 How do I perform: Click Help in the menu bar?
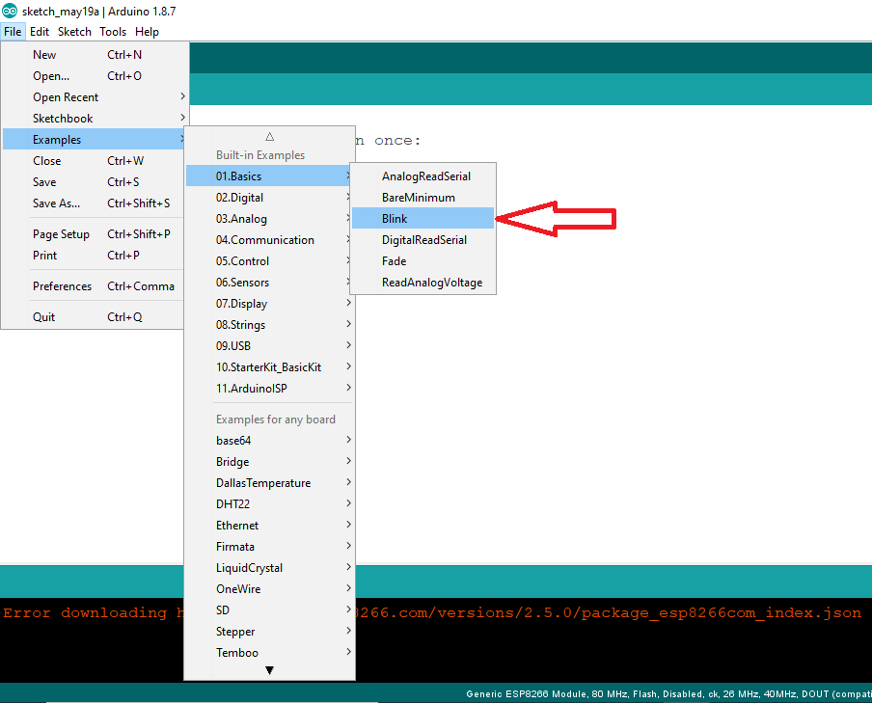147,32
